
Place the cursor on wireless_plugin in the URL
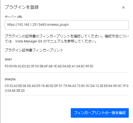tap(58, 25)
